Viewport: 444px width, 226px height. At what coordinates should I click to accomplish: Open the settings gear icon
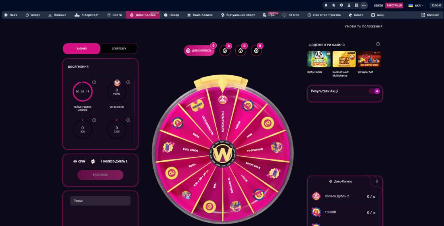click(341, 5)
